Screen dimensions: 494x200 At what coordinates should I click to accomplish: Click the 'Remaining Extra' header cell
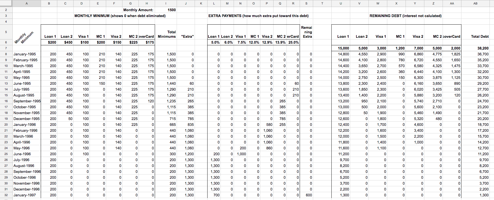(306, 32)
